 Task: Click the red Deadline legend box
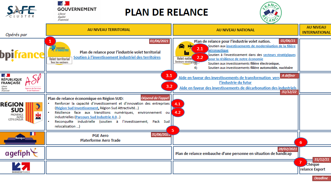pyautogui.click(x=321, y=178)
